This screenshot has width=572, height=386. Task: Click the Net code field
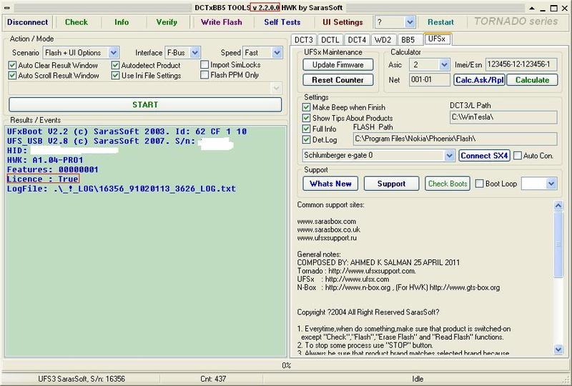coord(430,79)
